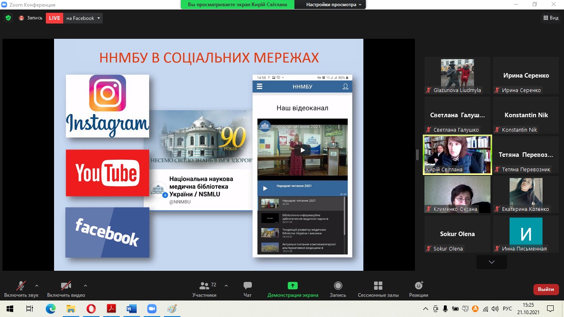Switch input language РУС in tray
The image size is (564, 317).
click(507, 309)
